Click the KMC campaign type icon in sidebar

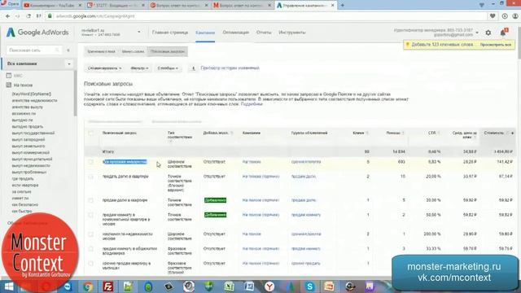click(x=9, y=76)
